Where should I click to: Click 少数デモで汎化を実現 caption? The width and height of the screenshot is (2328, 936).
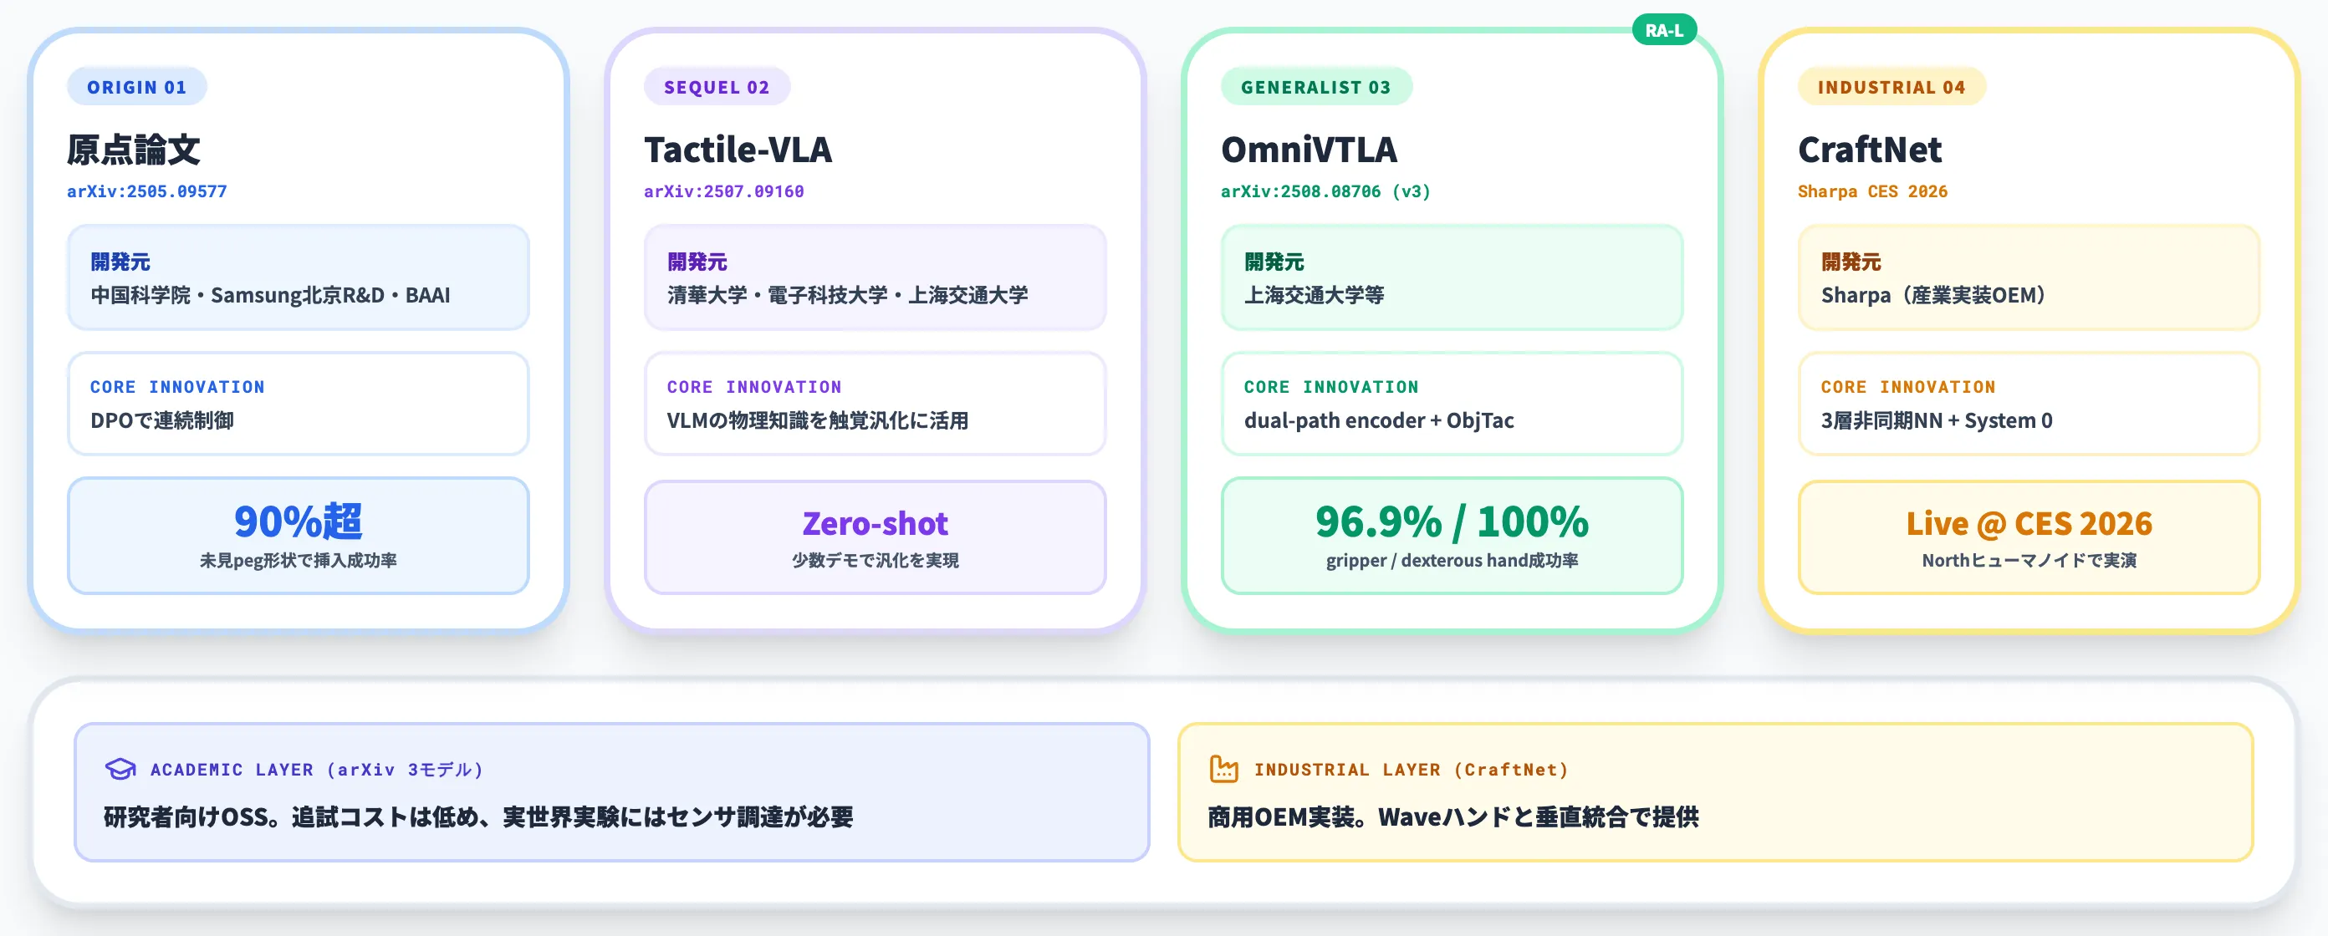tap(875, 560)
